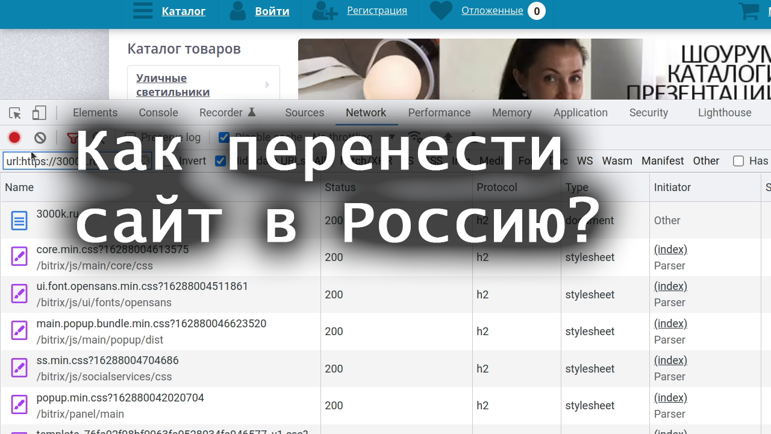Toggle the Has blocked cookies checkbox

click(738, 161)
